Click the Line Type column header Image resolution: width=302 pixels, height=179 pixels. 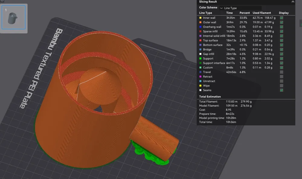click(x=205, y=13)
